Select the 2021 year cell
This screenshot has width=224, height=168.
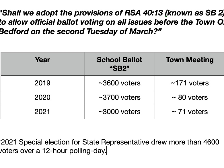coord(42,112)
